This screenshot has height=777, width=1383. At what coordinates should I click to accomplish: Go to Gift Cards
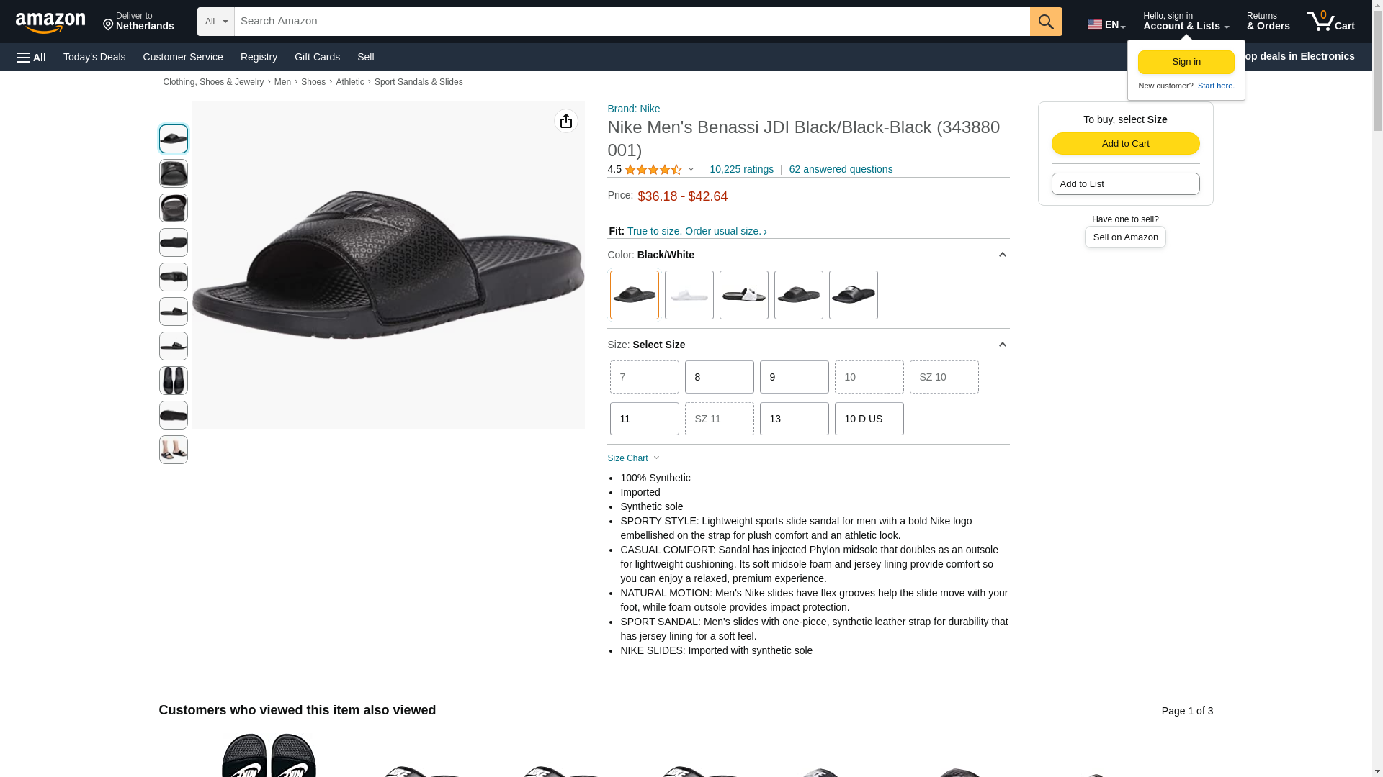click(317, 57)
